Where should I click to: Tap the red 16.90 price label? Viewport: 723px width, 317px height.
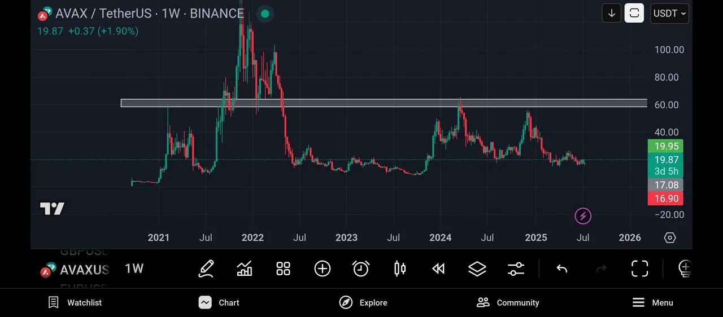[665, 199]
